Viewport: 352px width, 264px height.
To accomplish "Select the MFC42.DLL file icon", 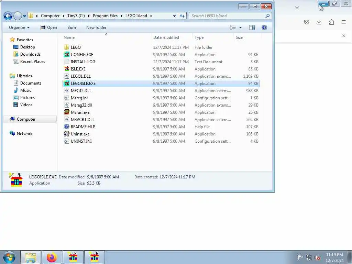I will pos(66,91).
